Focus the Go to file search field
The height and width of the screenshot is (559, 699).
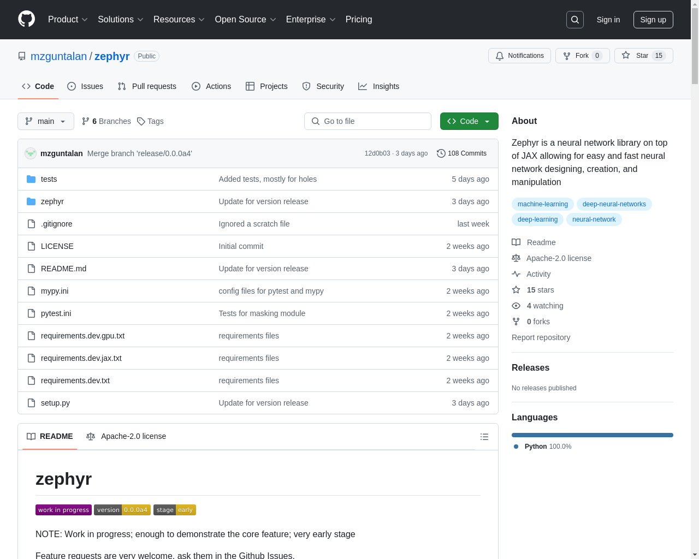coord(368,121)
